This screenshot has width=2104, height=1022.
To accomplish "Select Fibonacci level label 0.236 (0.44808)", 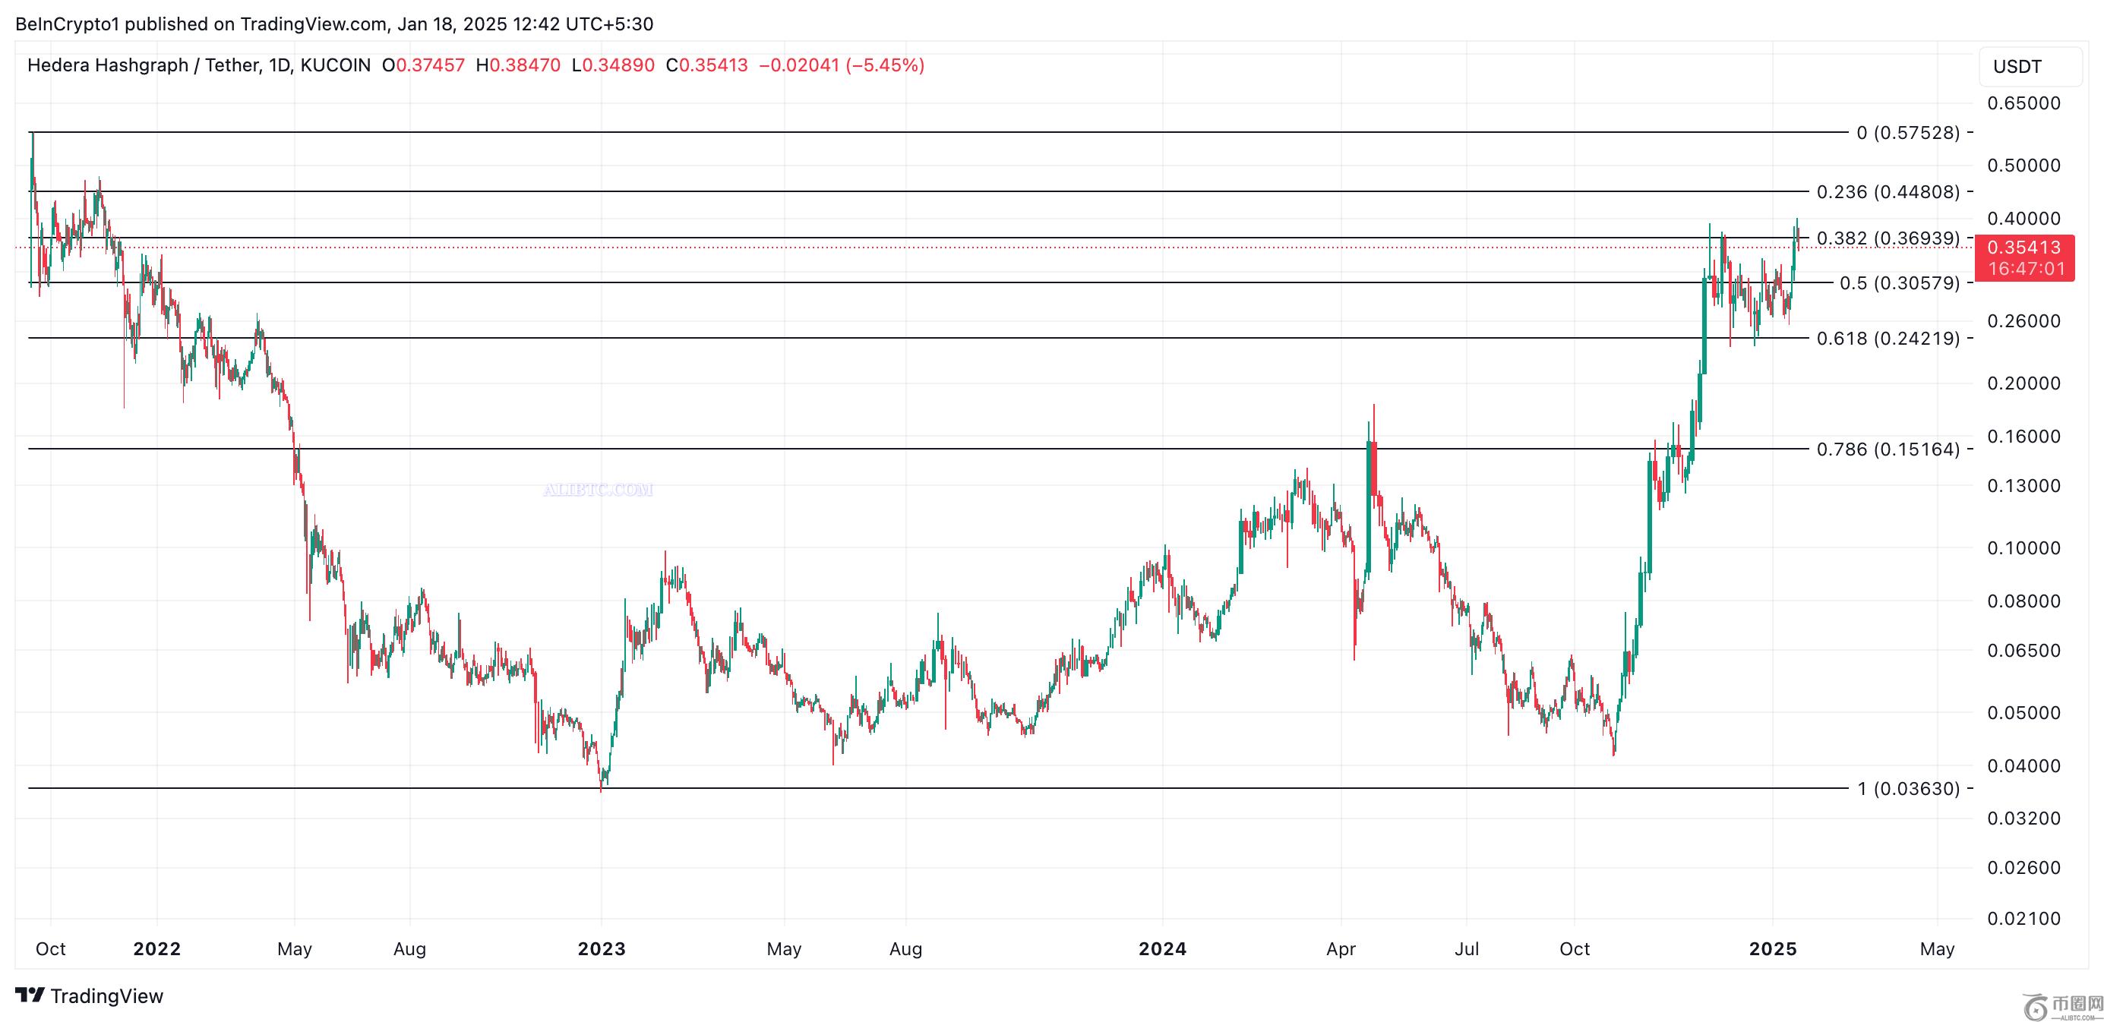I will coord(1888,192).
